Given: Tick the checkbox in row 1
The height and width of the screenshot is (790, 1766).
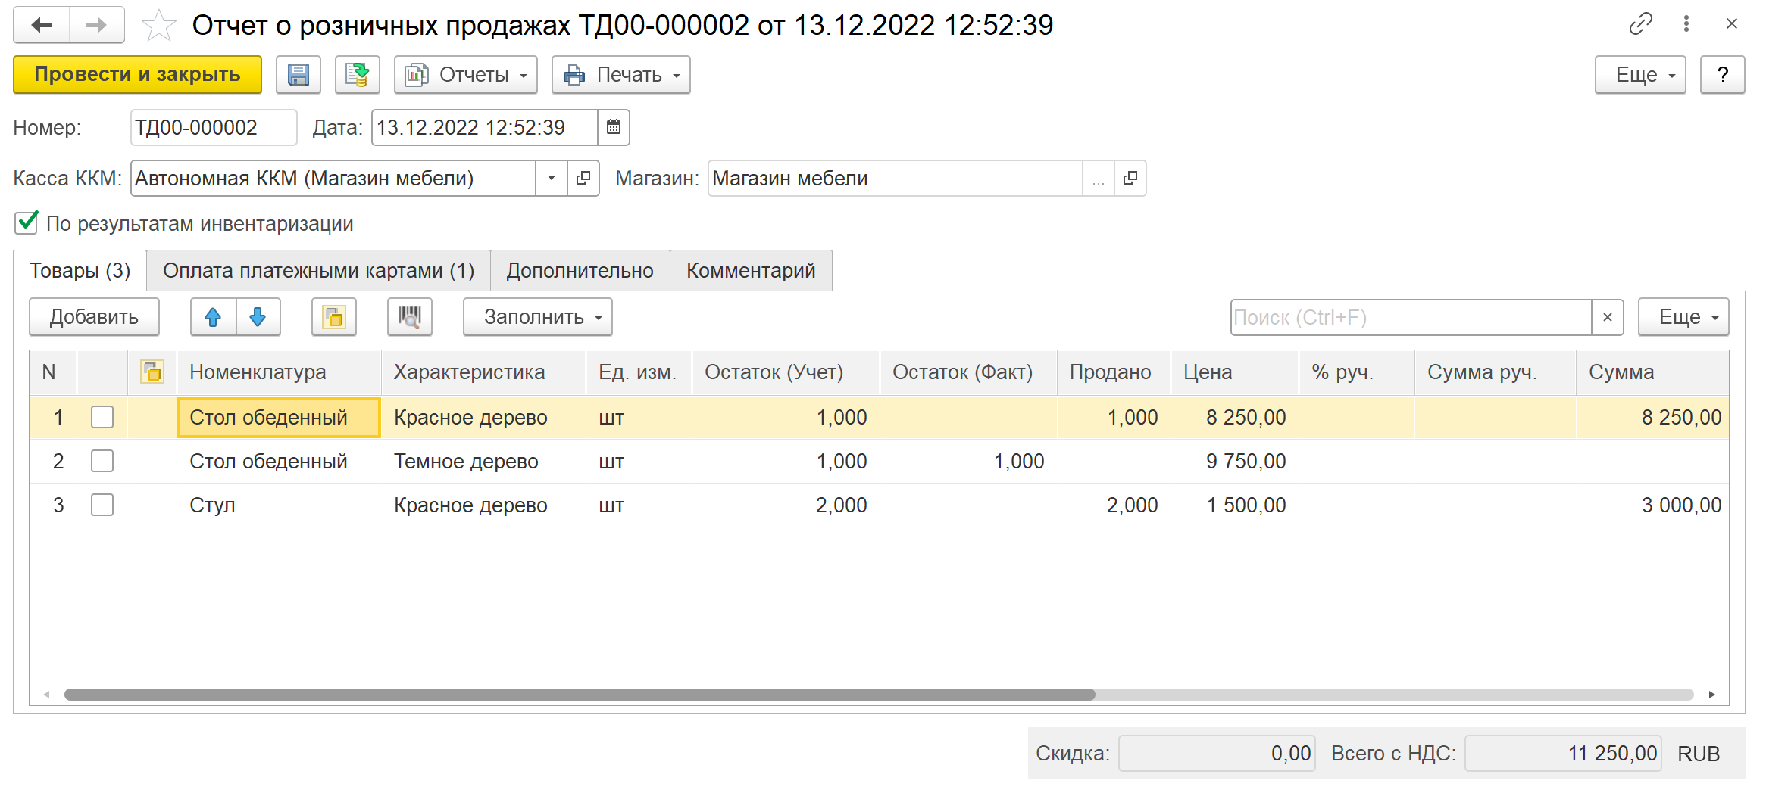Looking at the screenshot, I should coord(102,417).
